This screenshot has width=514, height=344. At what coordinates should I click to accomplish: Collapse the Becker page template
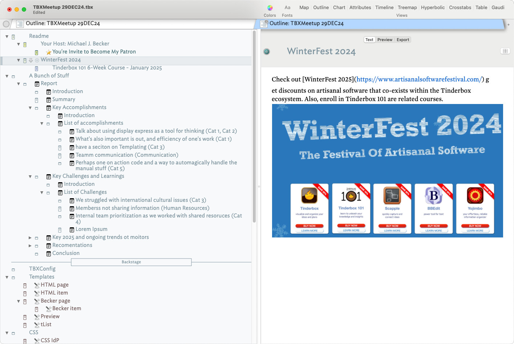19,301
